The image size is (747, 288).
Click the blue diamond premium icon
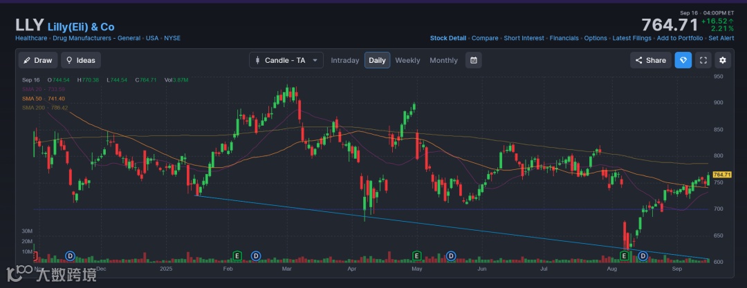pos(683,60)
